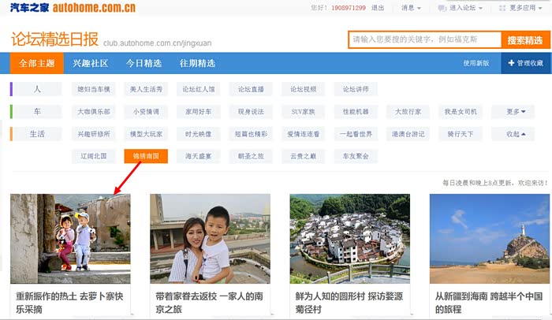Go to the 往期精选 tab
Image resolution: width=552 pixels, height=320 pixels.
click(x=197, y=63)
